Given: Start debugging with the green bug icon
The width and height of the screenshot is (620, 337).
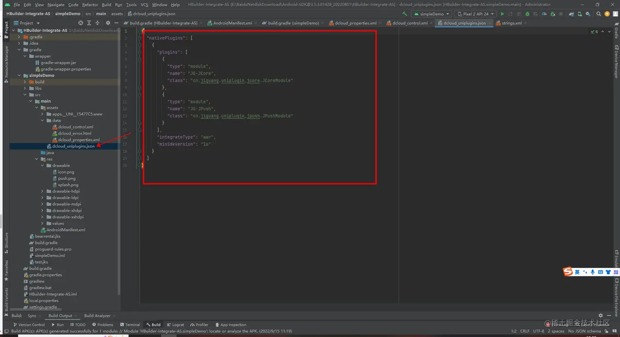Looking at the screenshot, I should click(527, 14).
